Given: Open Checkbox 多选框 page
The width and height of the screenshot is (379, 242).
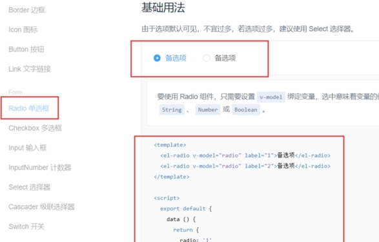Looking at the screenshot, I should [36, 128].
